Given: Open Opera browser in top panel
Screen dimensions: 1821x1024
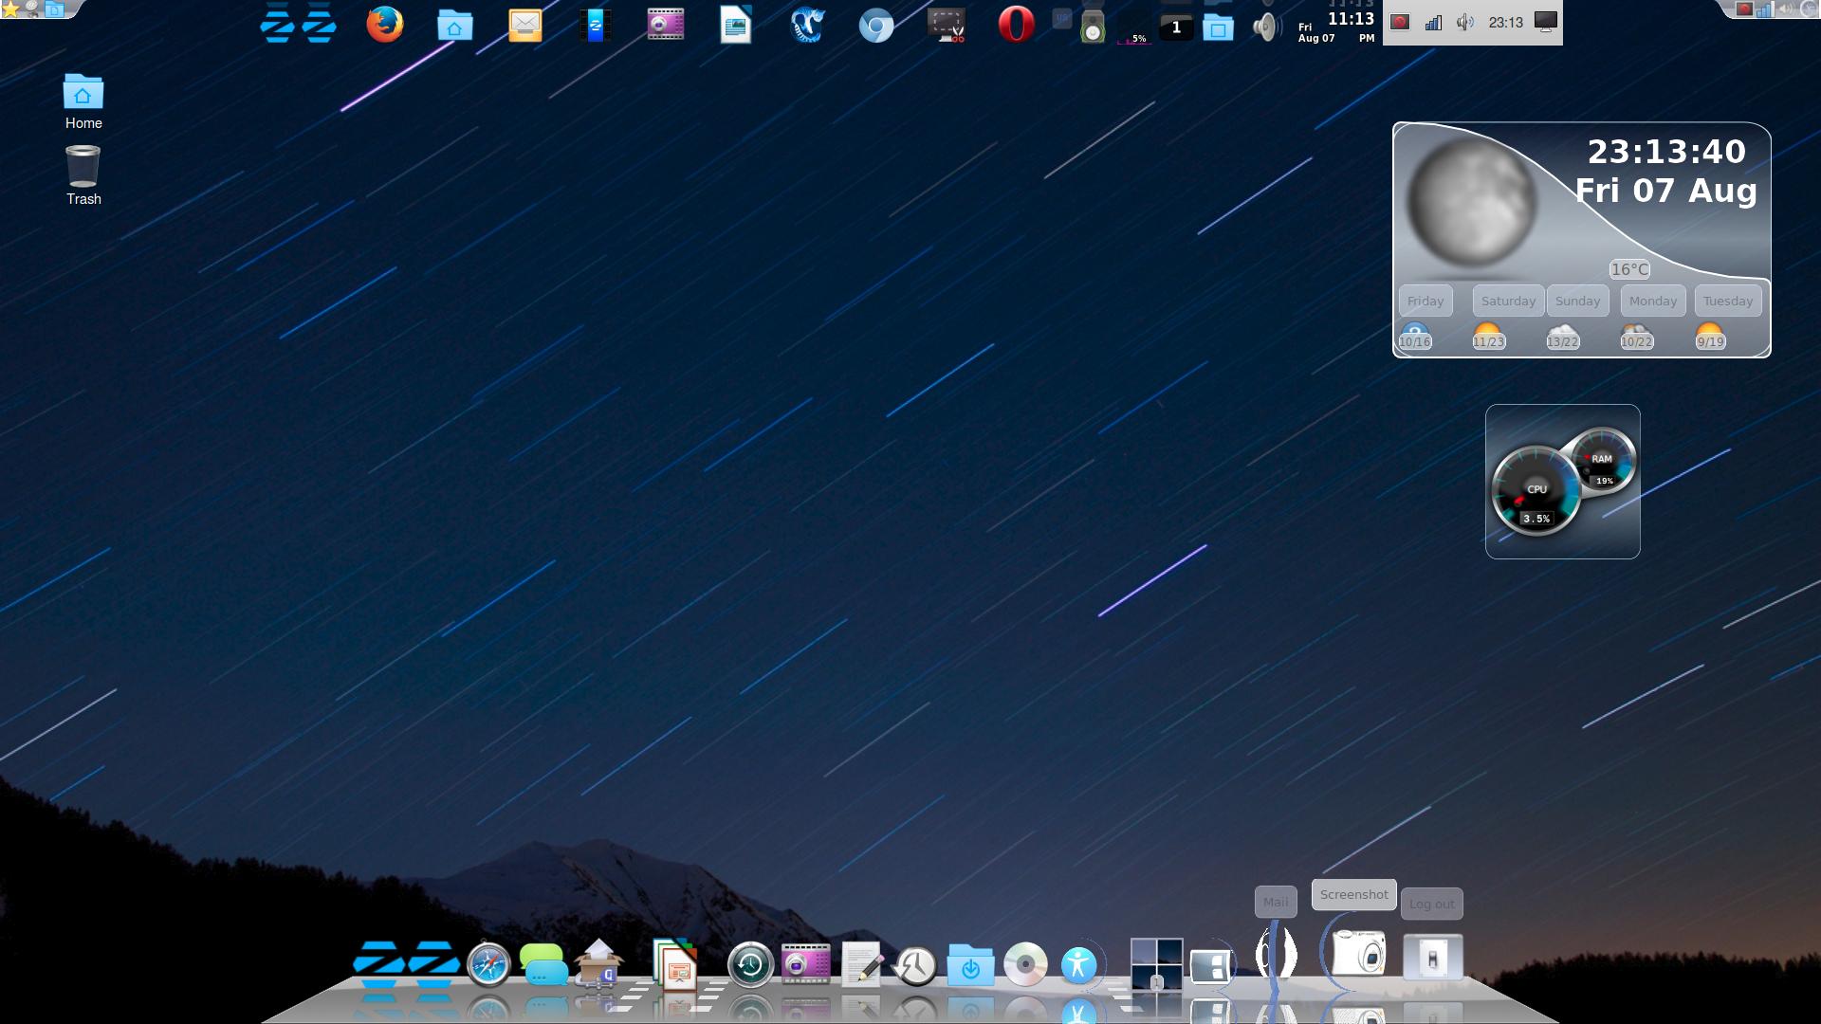Looking at the screenshot, I should tap(1016, 25).
